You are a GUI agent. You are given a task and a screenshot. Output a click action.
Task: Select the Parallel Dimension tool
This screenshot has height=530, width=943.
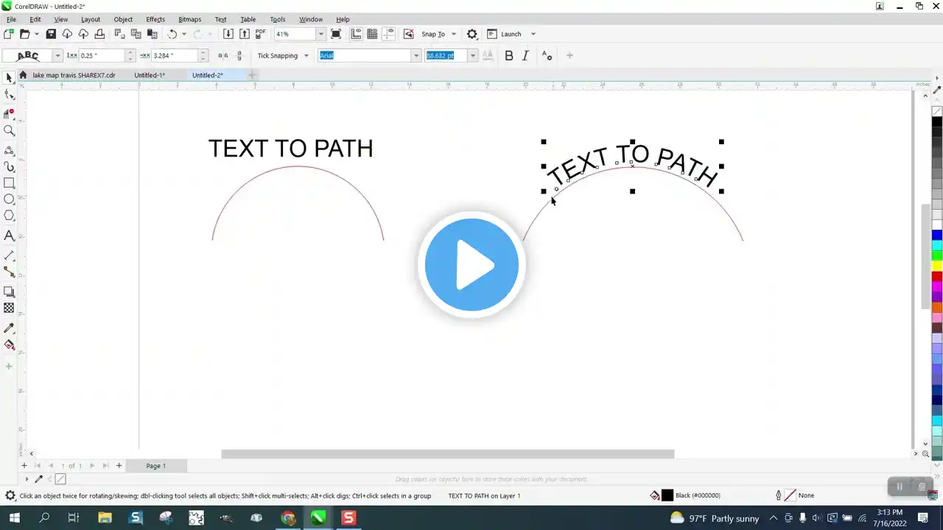pos(9,255)
